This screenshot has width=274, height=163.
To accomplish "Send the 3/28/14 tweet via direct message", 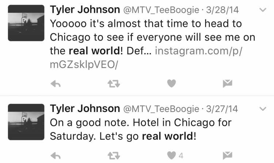I will 228,84.
